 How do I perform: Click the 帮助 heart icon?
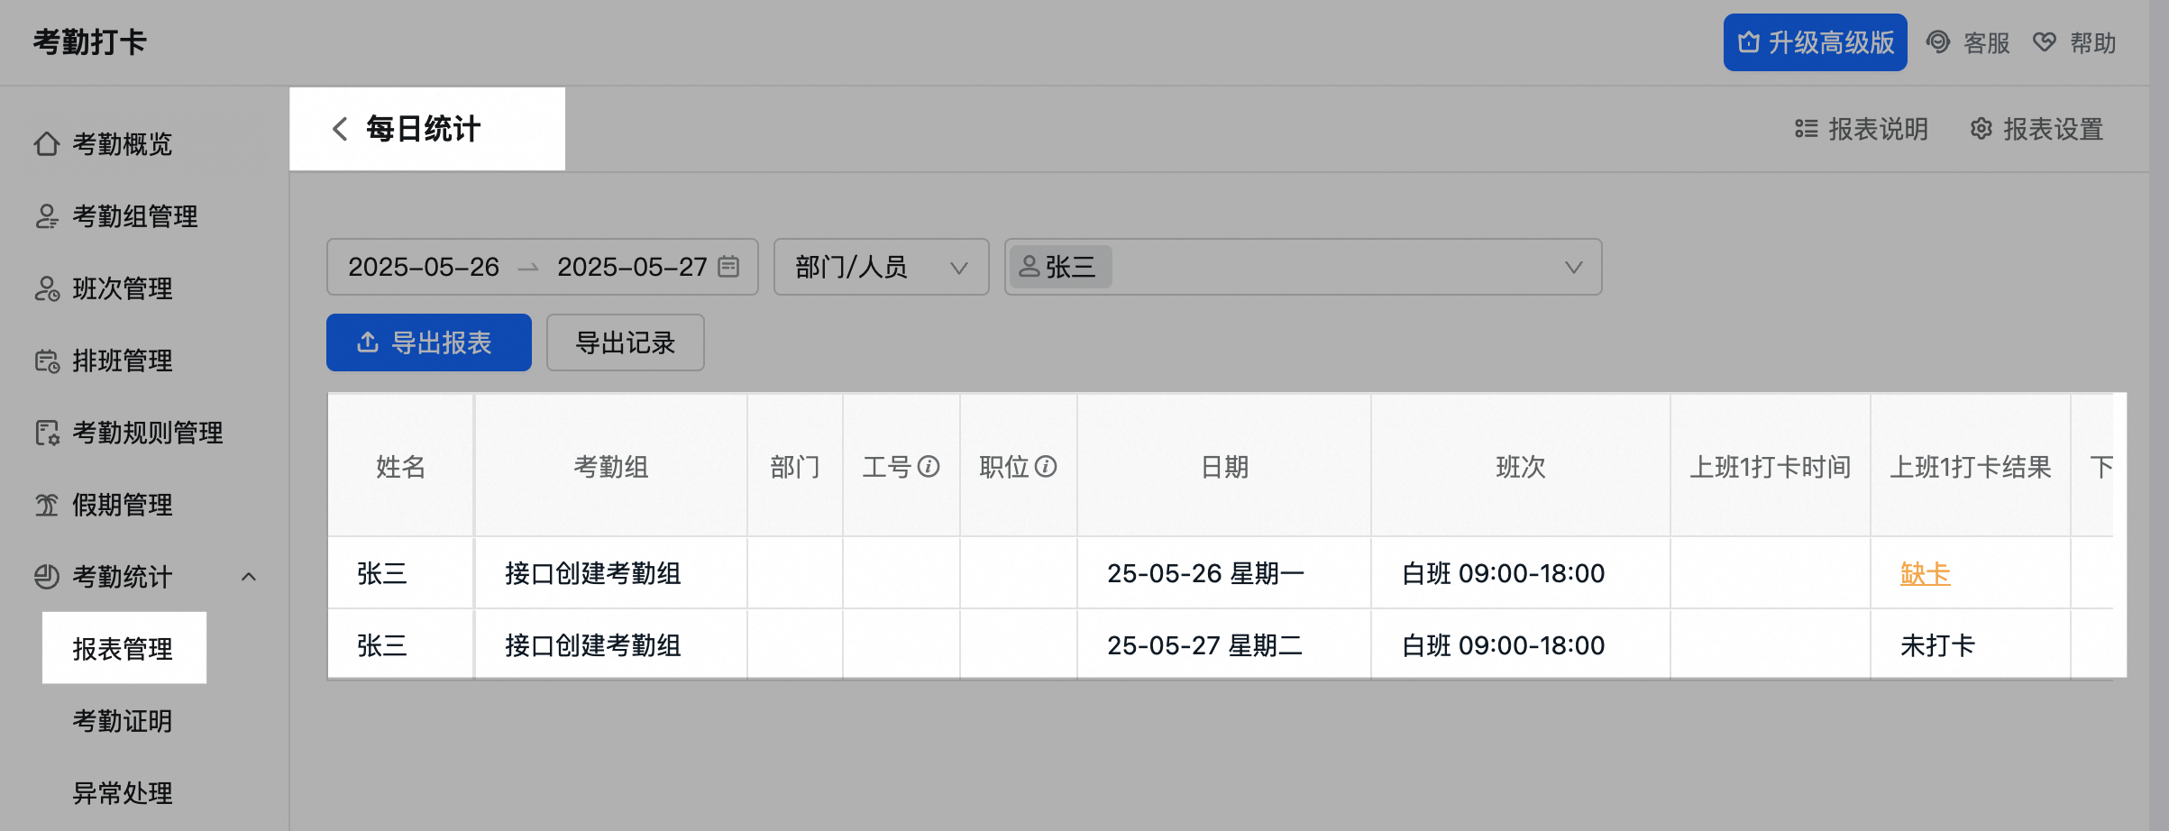tap(2045, 42)
